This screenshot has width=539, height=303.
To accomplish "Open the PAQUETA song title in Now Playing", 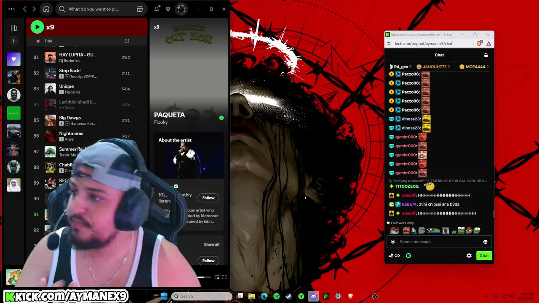I will [x=169, y=115].
